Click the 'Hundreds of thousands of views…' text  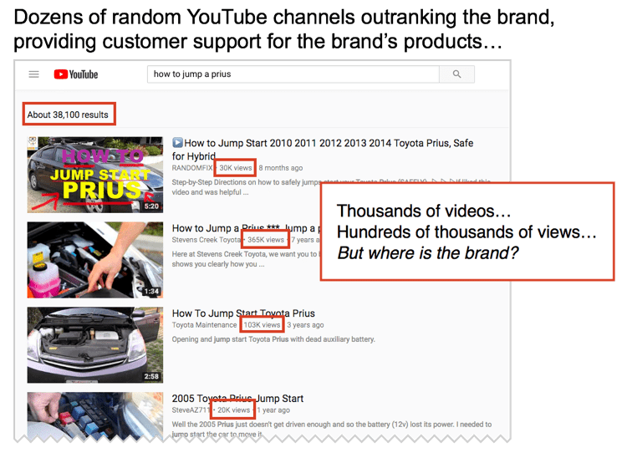pyautogui.click(x=466, y=232)
